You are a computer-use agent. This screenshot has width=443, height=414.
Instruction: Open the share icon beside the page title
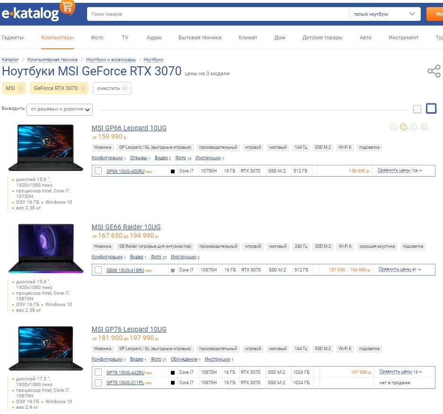coord(434,71)
